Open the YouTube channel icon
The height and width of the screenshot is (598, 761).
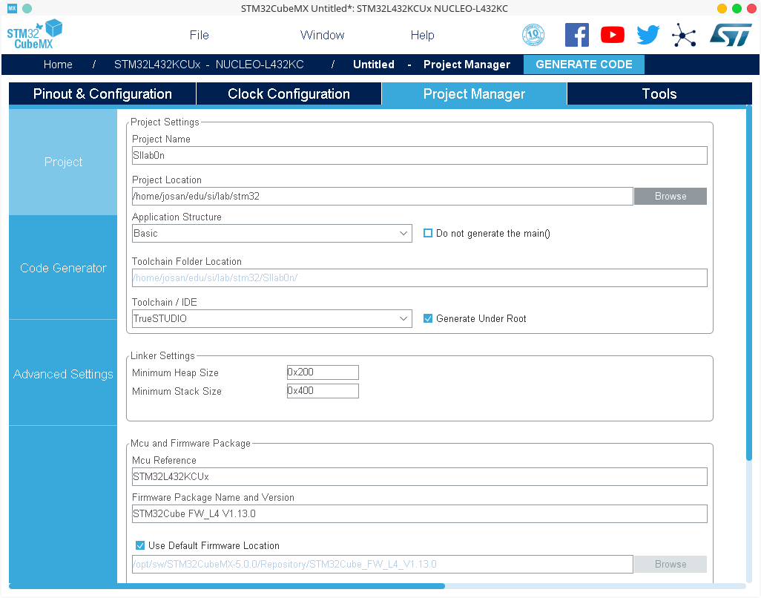(x=613, y=35)
